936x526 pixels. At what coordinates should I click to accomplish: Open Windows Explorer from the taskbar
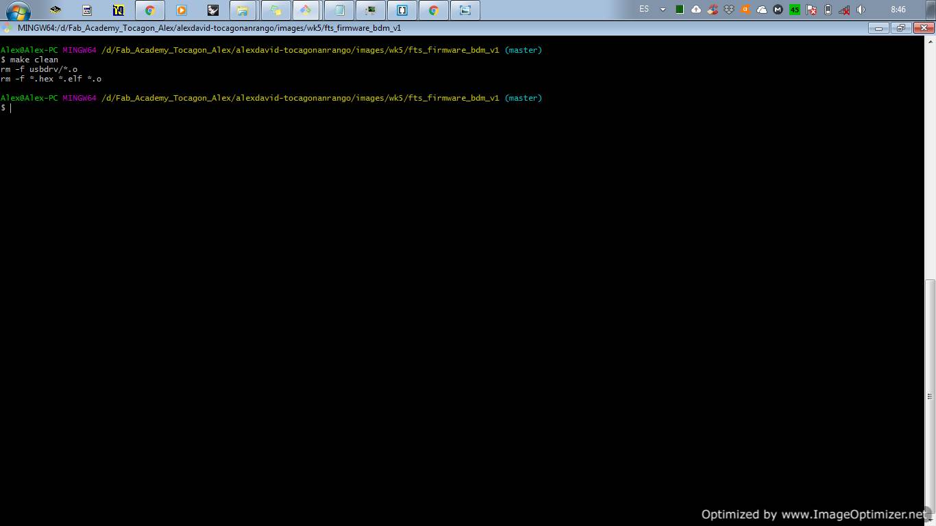coord(243,10)
